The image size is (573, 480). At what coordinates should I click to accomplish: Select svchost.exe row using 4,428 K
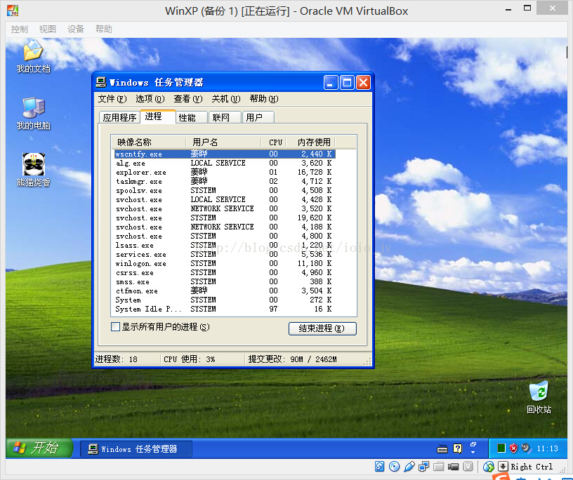(223, 199)
